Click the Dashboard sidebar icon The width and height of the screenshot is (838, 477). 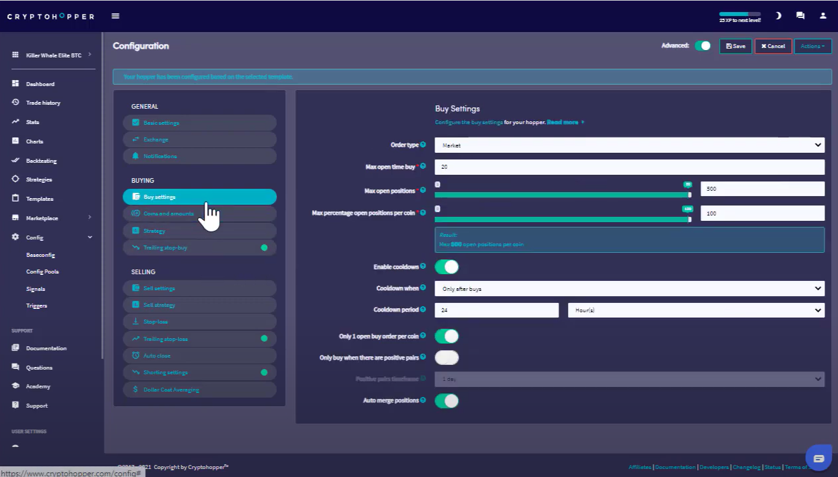[x=15, y=84]
